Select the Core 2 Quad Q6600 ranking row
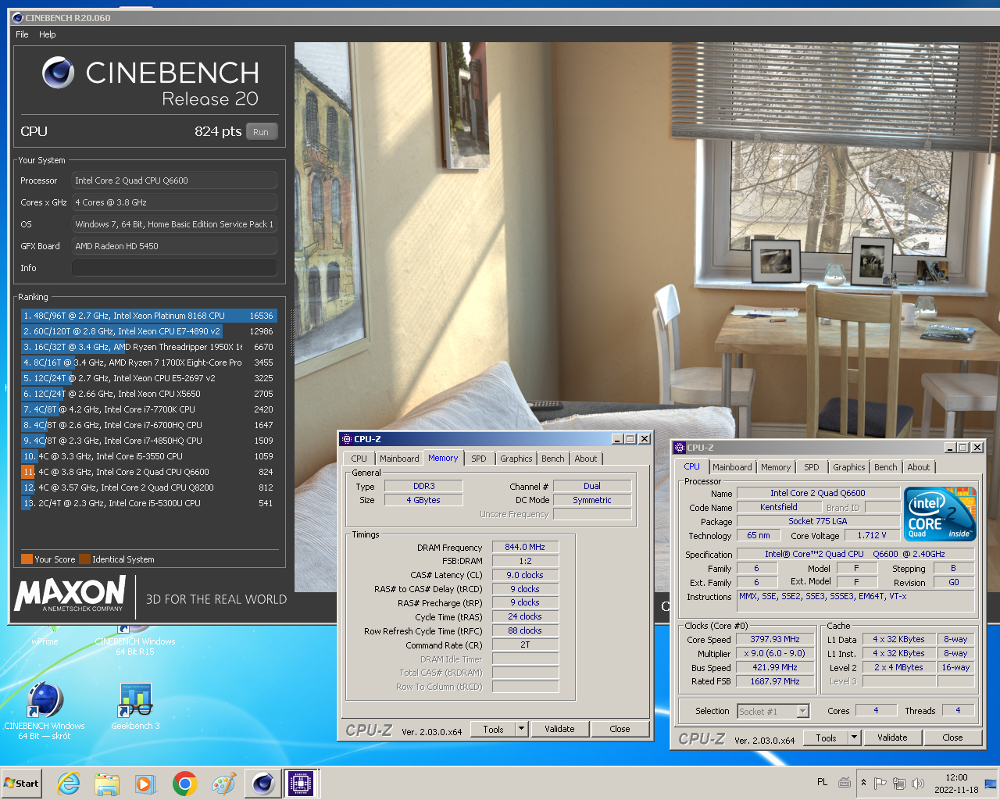The width and height of the screenshot is (1000, 800). tap(148, 472)
